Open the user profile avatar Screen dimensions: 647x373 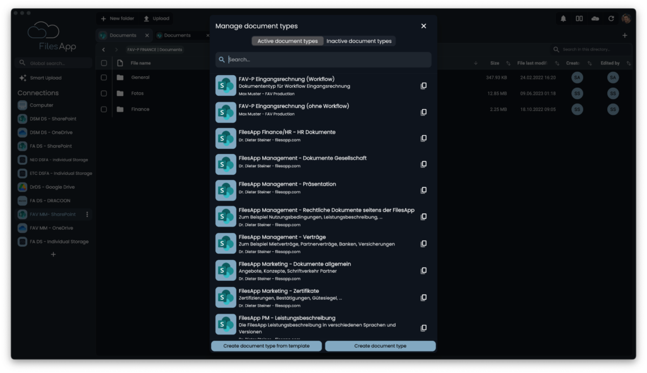(x=626, y=18)
